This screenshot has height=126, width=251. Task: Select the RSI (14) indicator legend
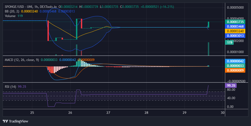tap(10, 87)
